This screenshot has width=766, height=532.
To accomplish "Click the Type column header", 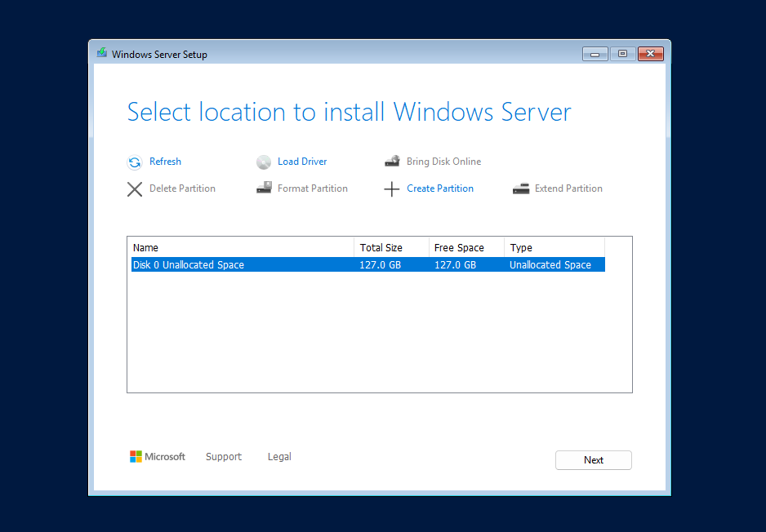I will pyautogui.click(x=555, y=247).
